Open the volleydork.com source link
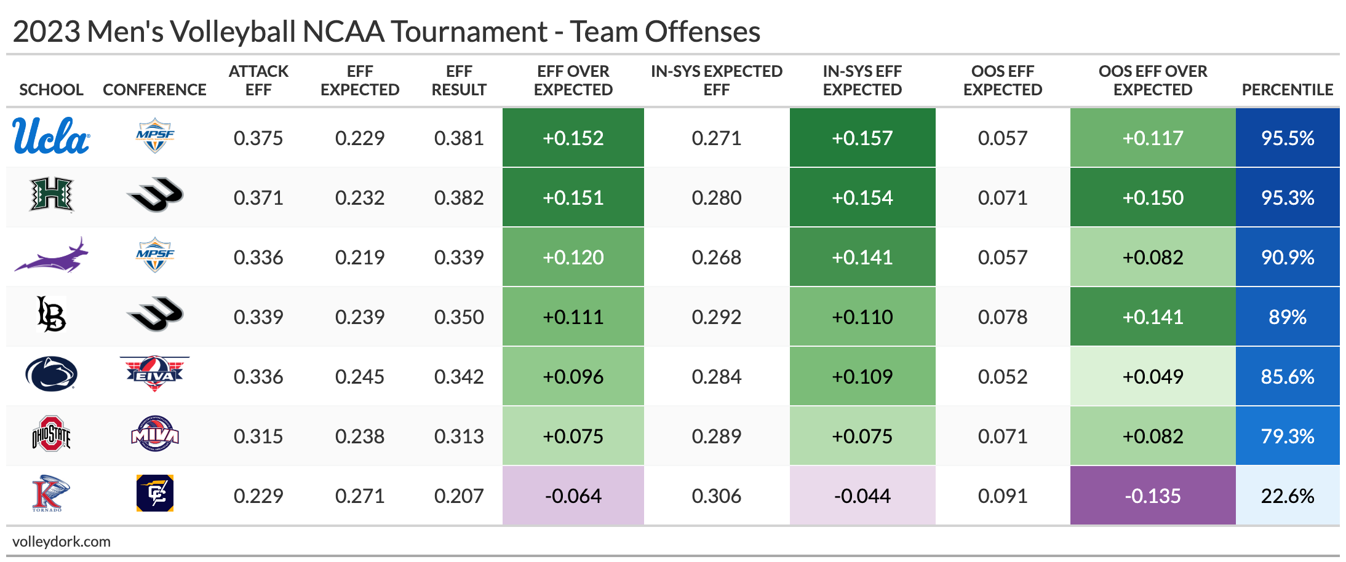1346x562 pixels. pos(62,542)
